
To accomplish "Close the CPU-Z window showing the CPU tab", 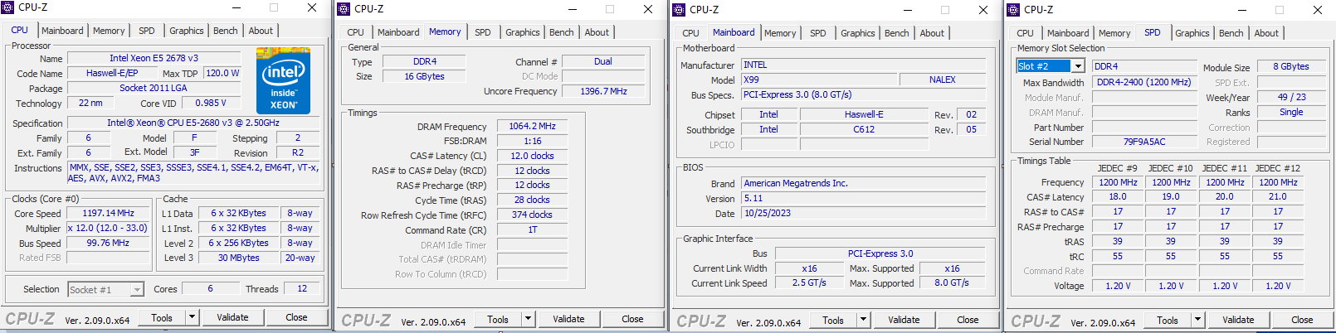I will pos(312,7).
